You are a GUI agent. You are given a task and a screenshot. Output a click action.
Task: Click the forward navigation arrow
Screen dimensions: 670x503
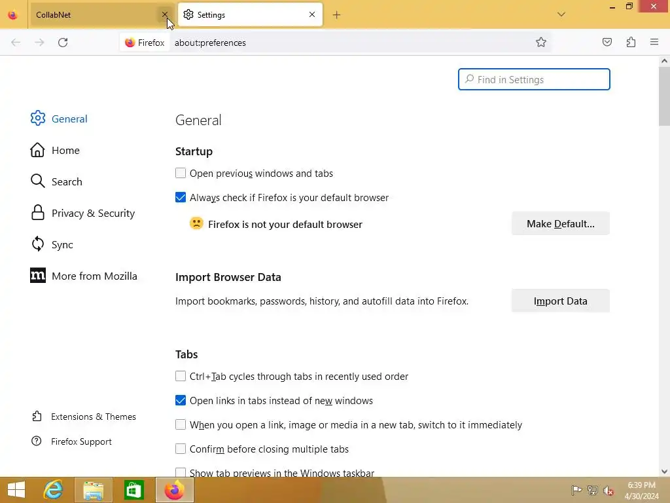tap(39, 43)
